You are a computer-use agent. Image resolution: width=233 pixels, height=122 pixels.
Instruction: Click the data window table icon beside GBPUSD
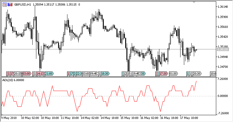(5, 5)
